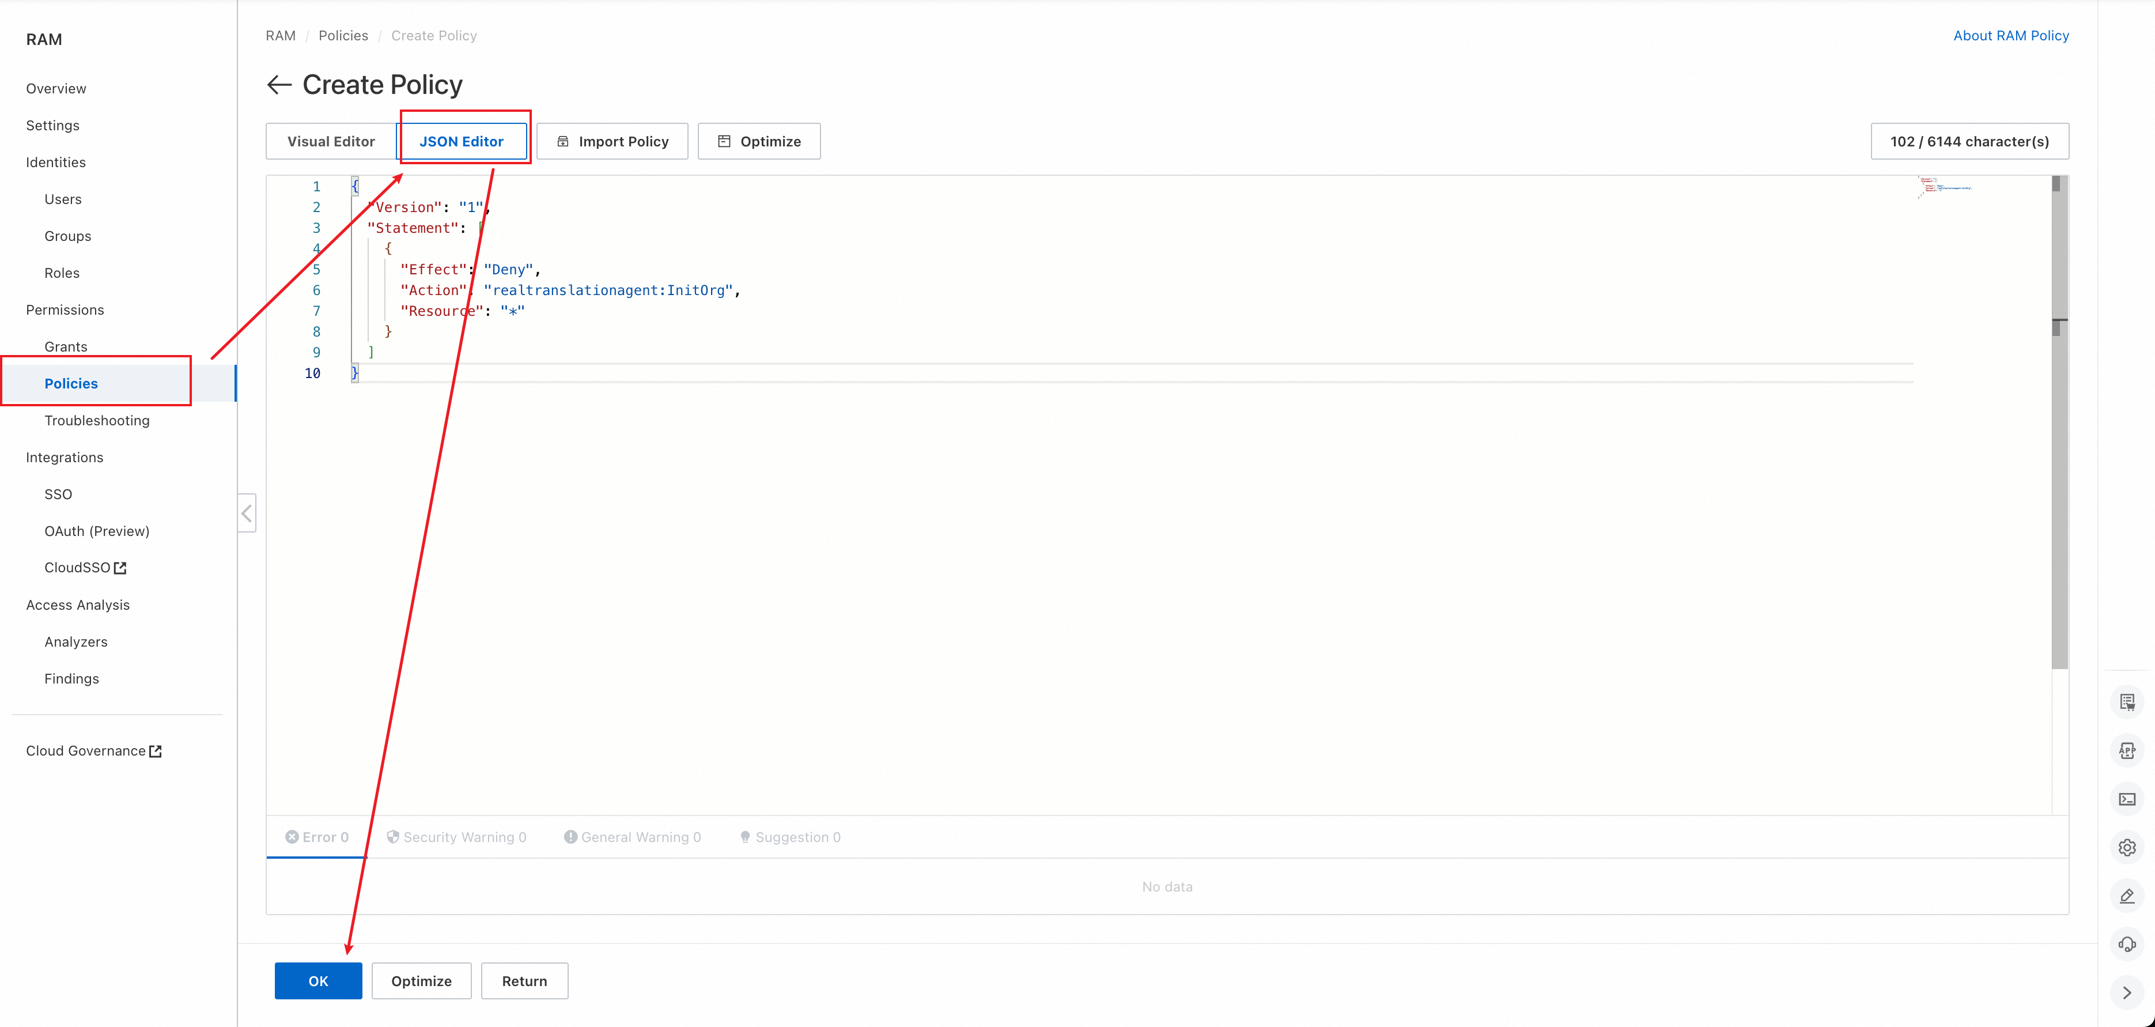Screen dimensions: 2155x1027
Task: Show the Suggestion 0 tab
Action: [x=791, y=837]
